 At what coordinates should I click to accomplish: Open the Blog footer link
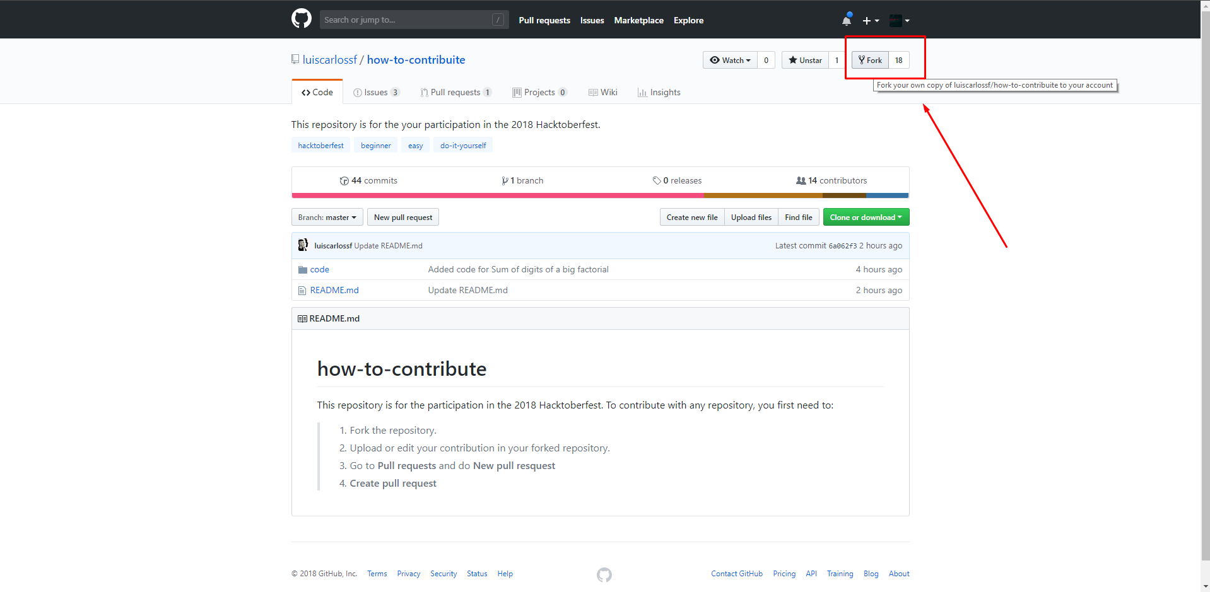[x=871, y=574]
